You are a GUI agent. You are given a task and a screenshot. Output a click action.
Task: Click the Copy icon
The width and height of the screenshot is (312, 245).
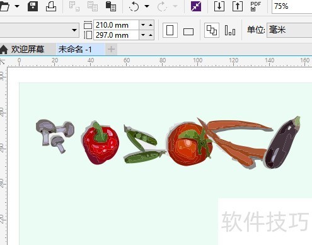click(x=93, y=6)
